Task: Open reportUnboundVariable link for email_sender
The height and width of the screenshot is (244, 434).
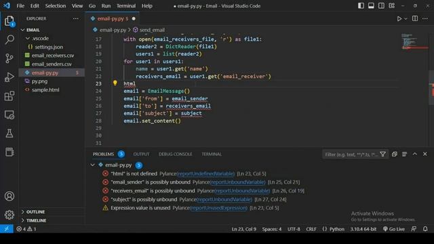Action: click(238, 182)
